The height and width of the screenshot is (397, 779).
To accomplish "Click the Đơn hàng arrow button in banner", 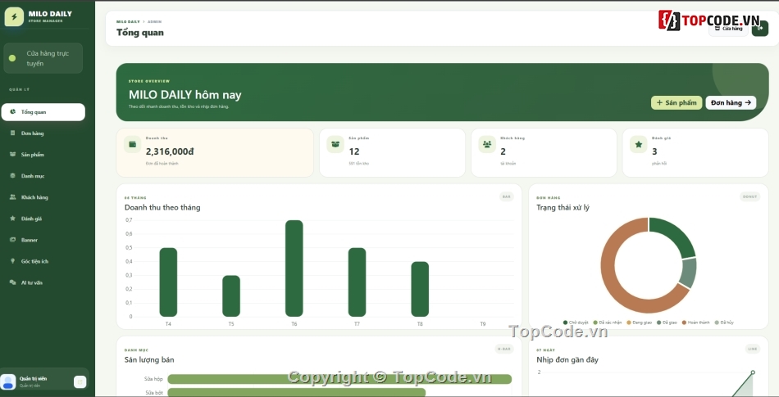I will coord(731,102).
